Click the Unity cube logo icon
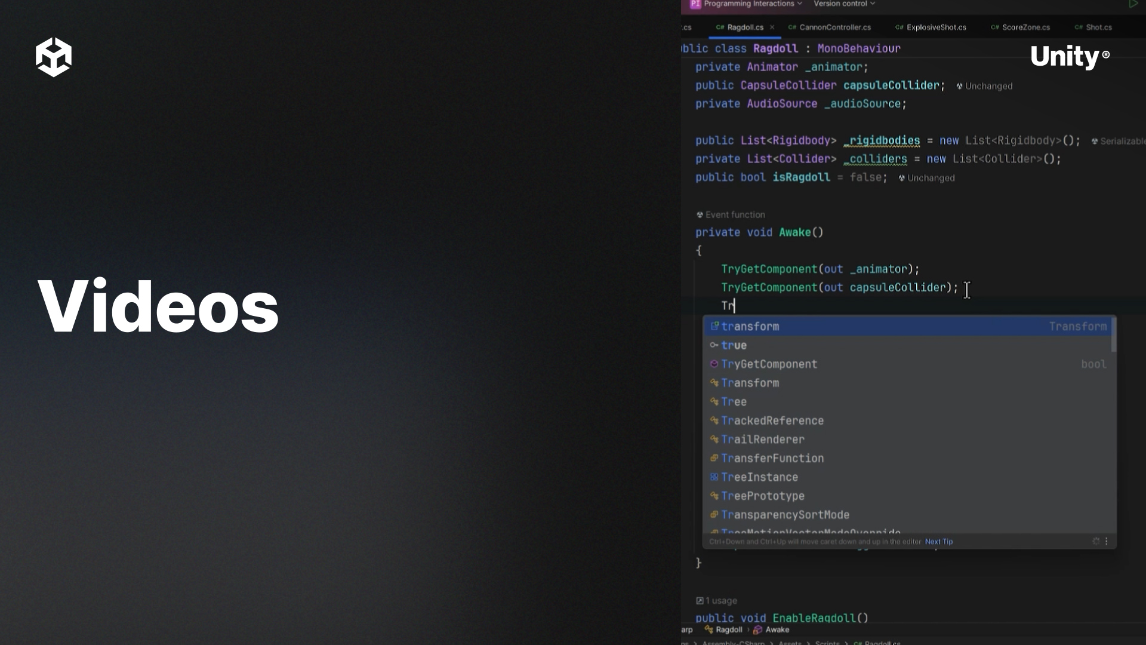This screenshot has height=645, width=1146. coord(54,57)
